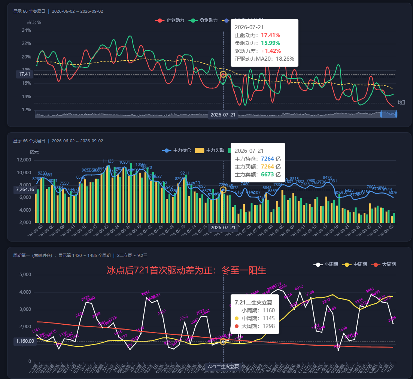Click the 6076 end-of-line data label
Image resolution: width=413 pixels, height=379 pixels.
point(393,192)
